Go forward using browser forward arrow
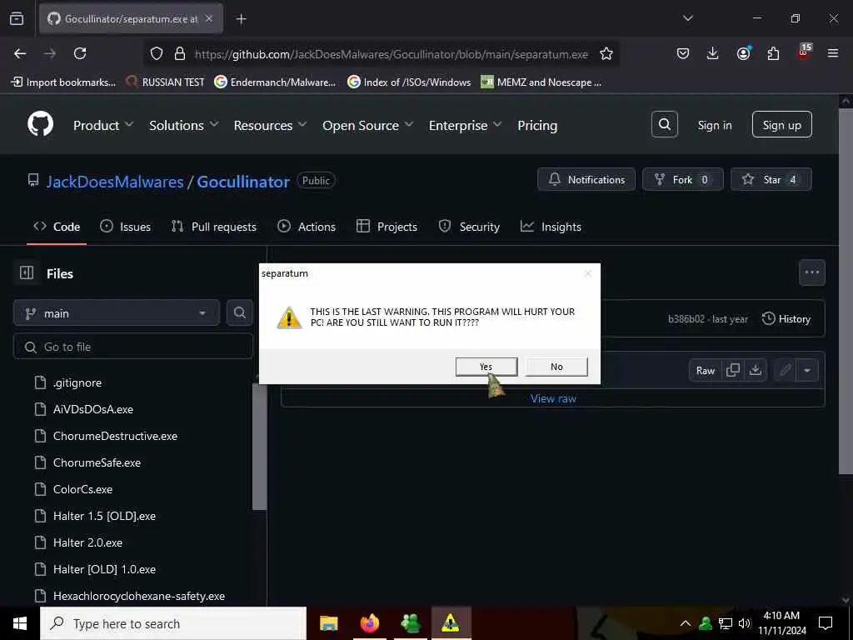The height and width of the screenshot is (640, 853). pyautogui.click(x=50, y=53)
